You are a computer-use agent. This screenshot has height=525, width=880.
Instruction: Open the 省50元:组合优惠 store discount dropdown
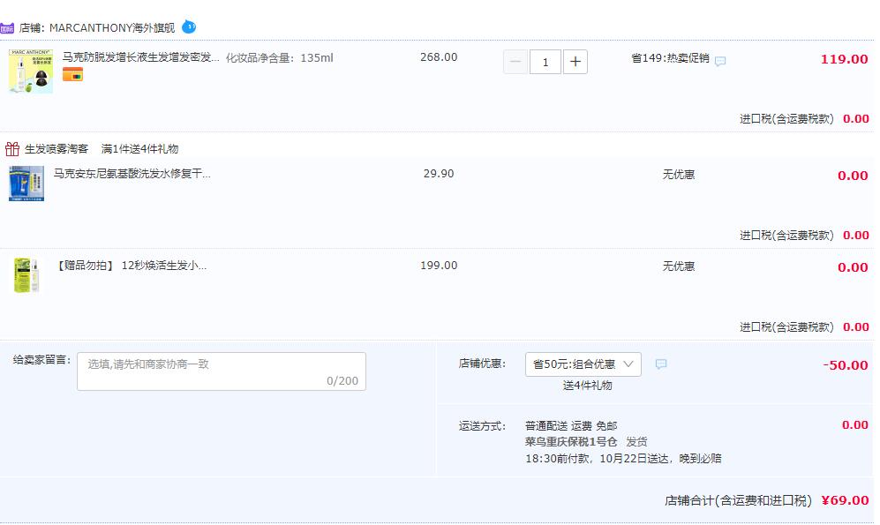583,364
